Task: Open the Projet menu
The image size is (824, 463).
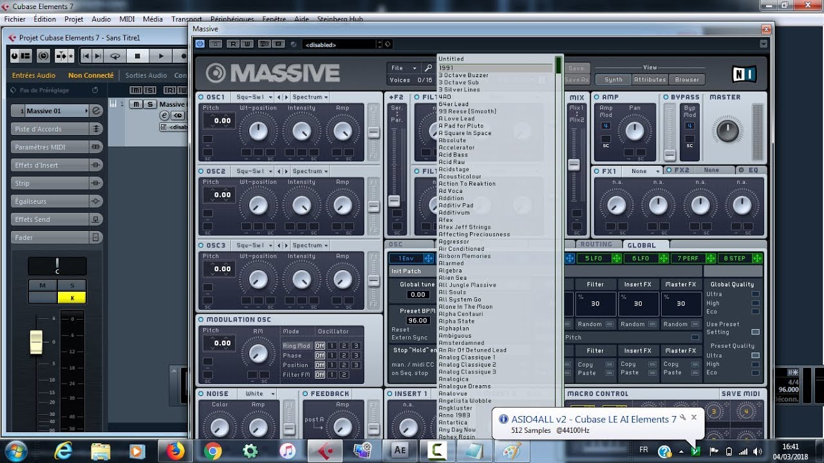Action: 74,19
